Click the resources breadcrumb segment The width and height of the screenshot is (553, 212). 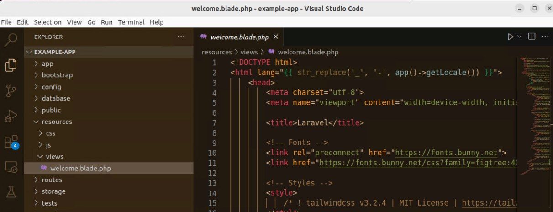point(217,52)
